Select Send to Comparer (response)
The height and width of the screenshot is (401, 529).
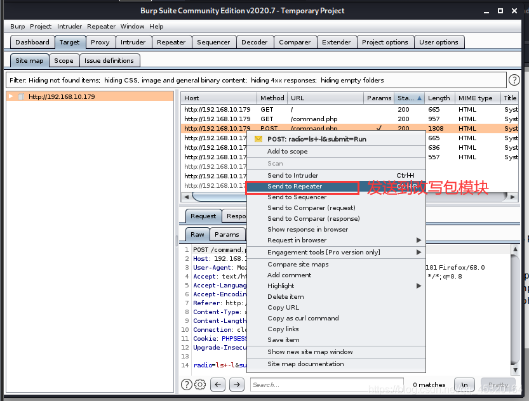[336, 219]
